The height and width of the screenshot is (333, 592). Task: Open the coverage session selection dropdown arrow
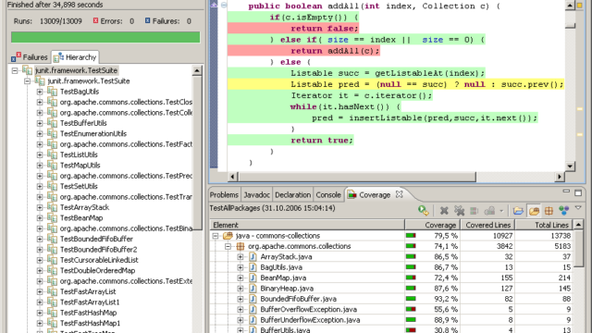pos(501,211)
